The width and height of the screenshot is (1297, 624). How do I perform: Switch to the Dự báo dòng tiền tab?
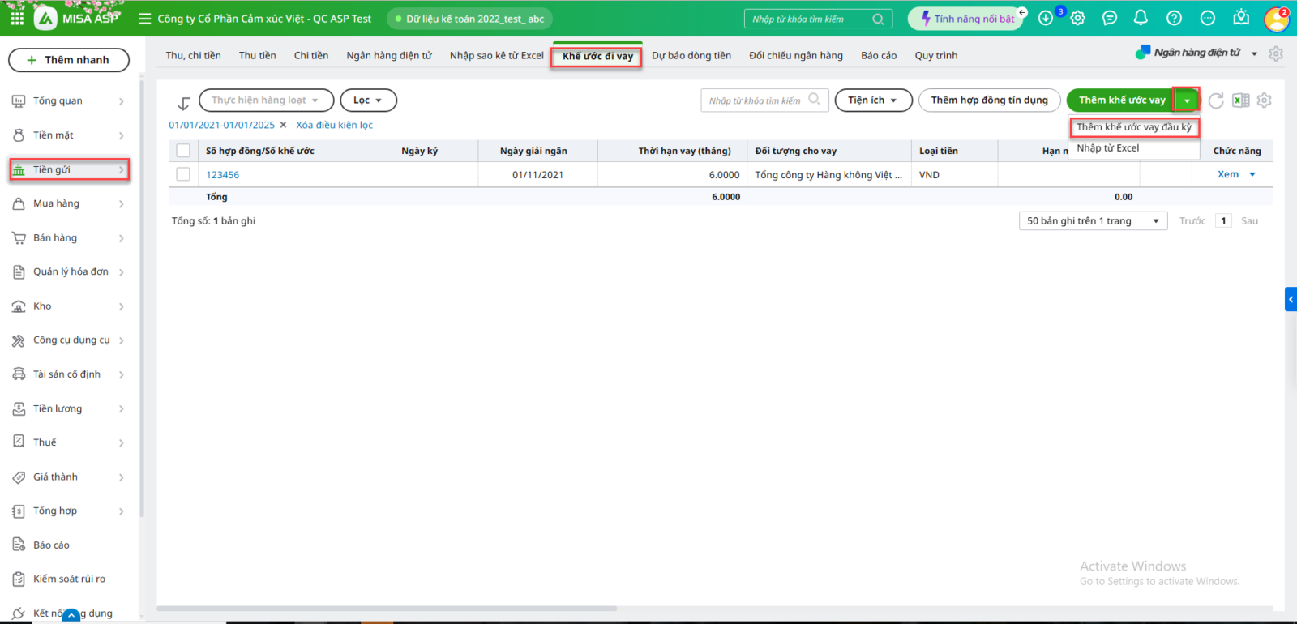point(691,56)
